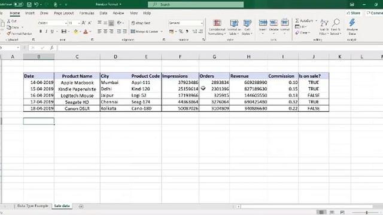Click in the Search box

[196, 4]
